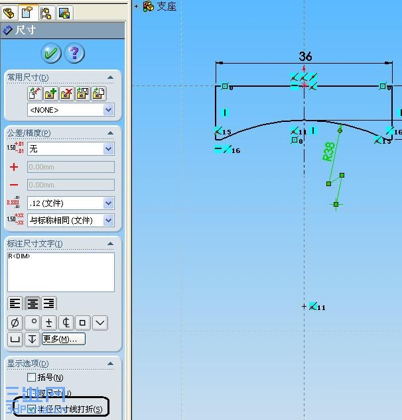Insert the centerline symbol
Viewport: 402px width, 420px height.
point(66,323)
